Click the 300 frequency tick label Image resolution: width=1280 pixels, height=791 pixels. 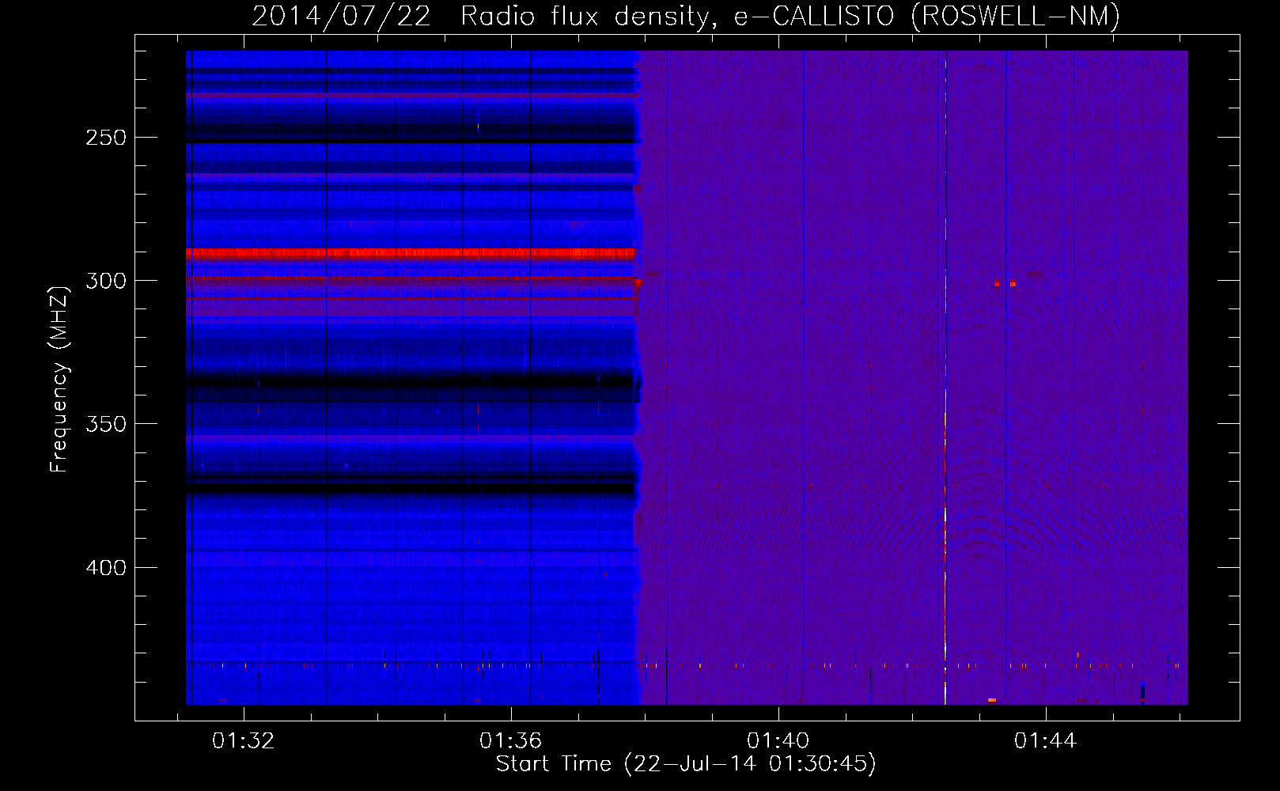tap(106, 281)
